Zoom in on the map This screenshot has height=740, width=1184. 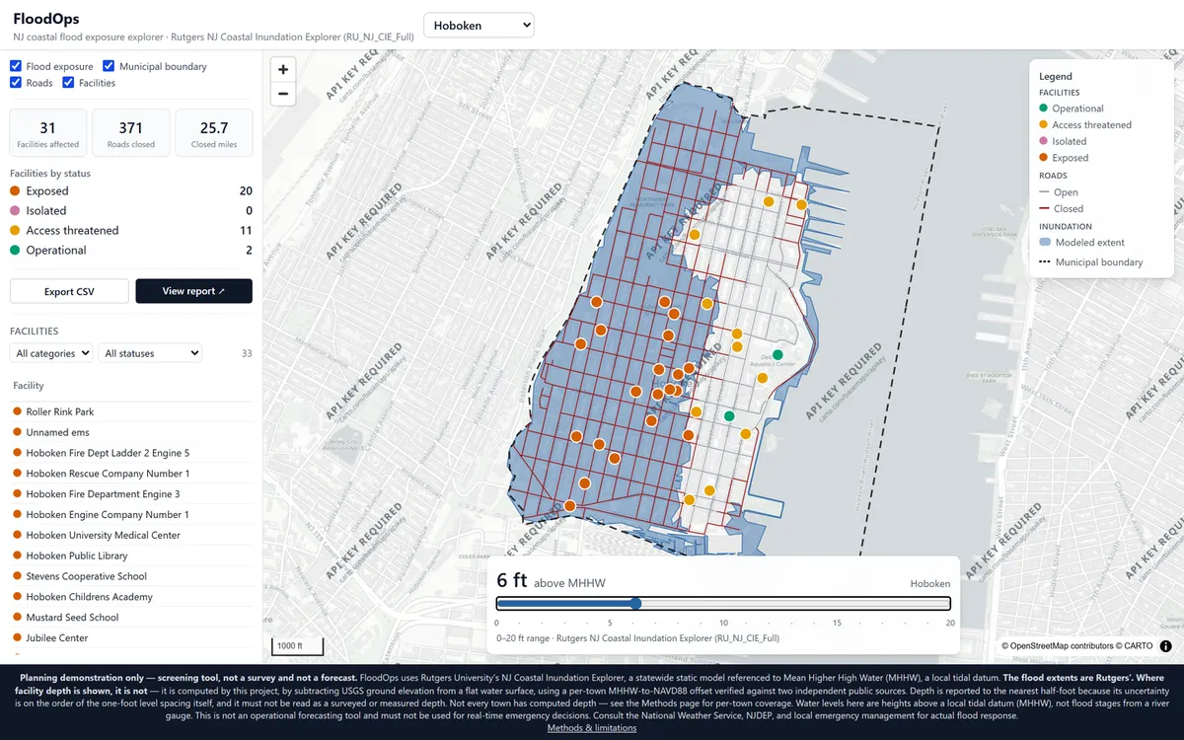283,69
